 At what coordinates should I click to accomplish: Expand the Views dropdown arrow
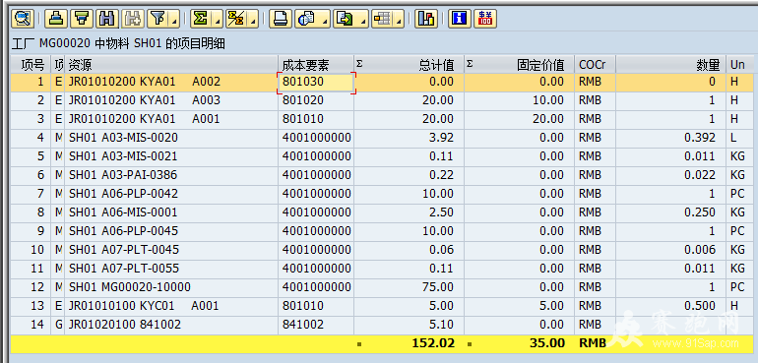point(325,20)
